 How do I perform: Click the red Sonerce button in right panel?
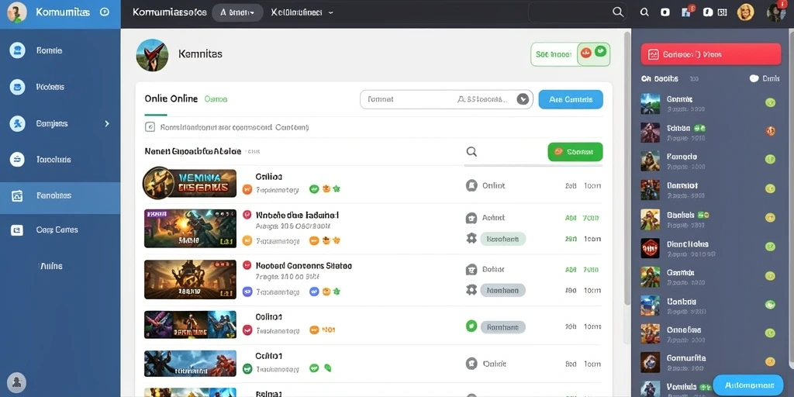[711, 54]
